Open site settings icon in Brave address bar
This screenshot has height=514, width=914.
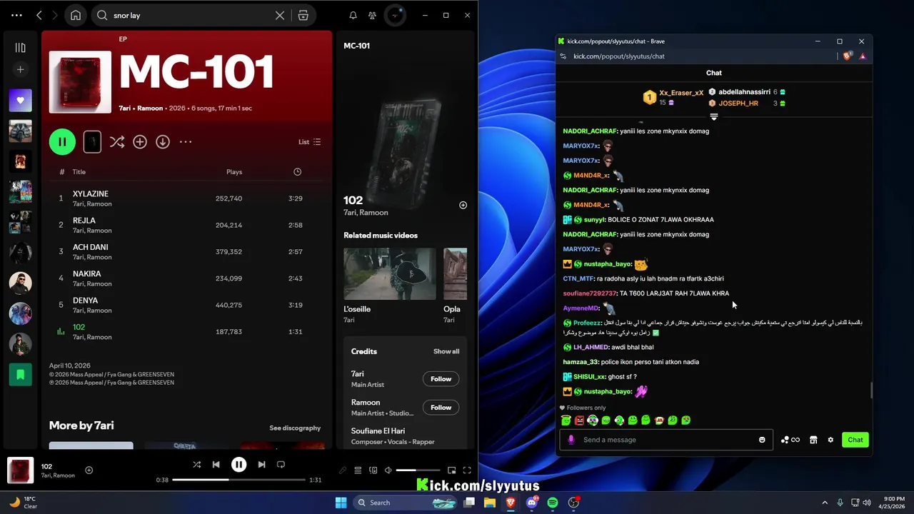563,56
